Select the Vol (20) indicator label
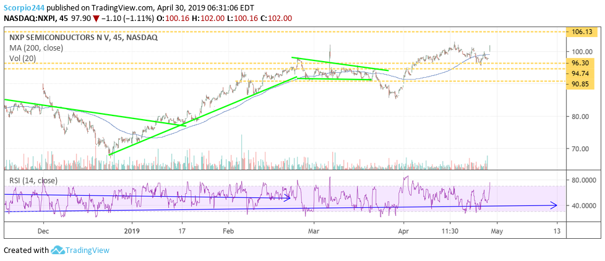The image size is (605, 261). (22, 58)
